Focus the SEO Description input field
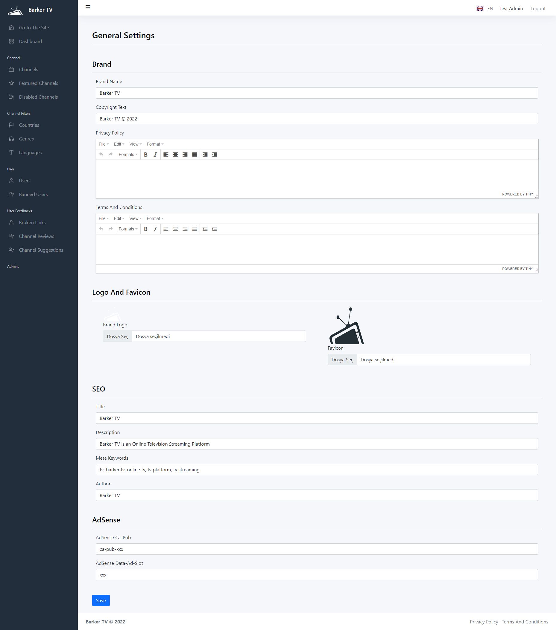Image resolution: width=556 pixels, height=630 pixels. 317,444
